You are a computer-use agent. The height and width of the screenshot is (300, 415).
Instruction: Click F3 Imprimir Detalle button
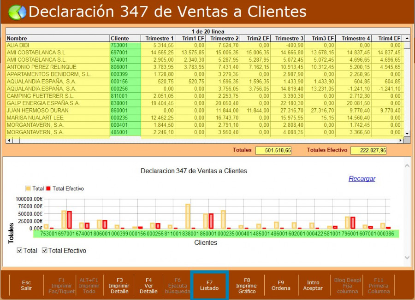point(119,285)
